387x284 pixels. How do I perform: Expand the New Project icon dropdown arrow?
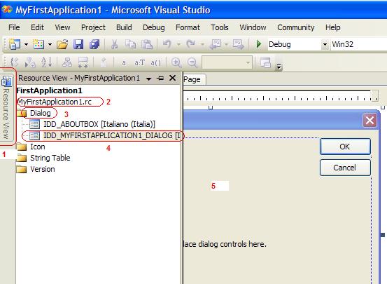[x=26, y=45]
